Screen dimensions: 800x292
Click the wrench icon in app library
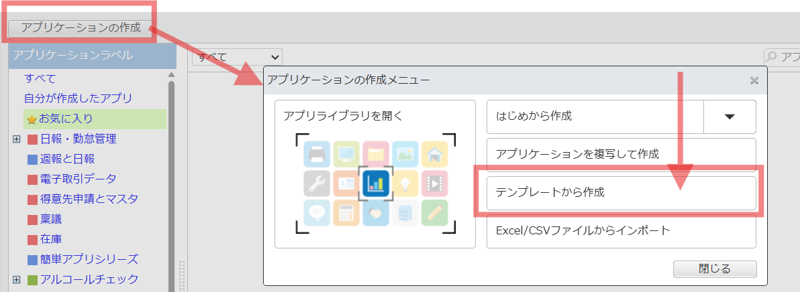(x=317, y=183)
